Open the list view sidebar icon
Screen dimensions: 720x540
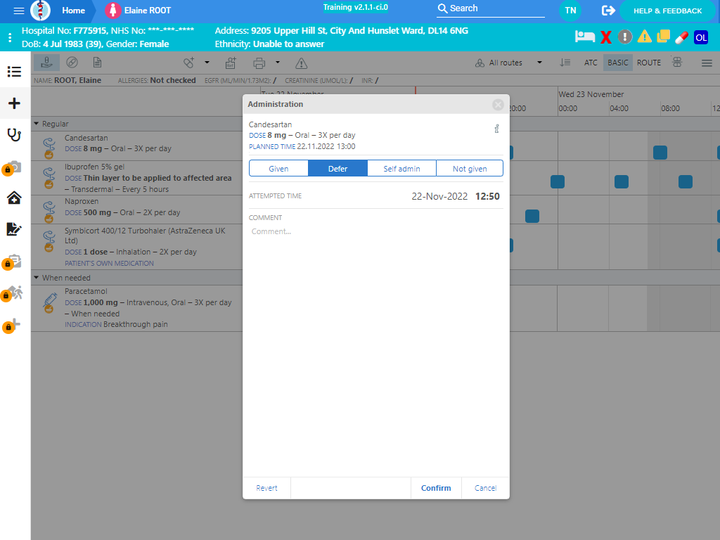click(14, 72)
